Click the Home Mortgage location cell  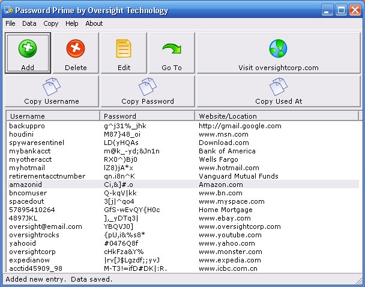coord(226,210)
